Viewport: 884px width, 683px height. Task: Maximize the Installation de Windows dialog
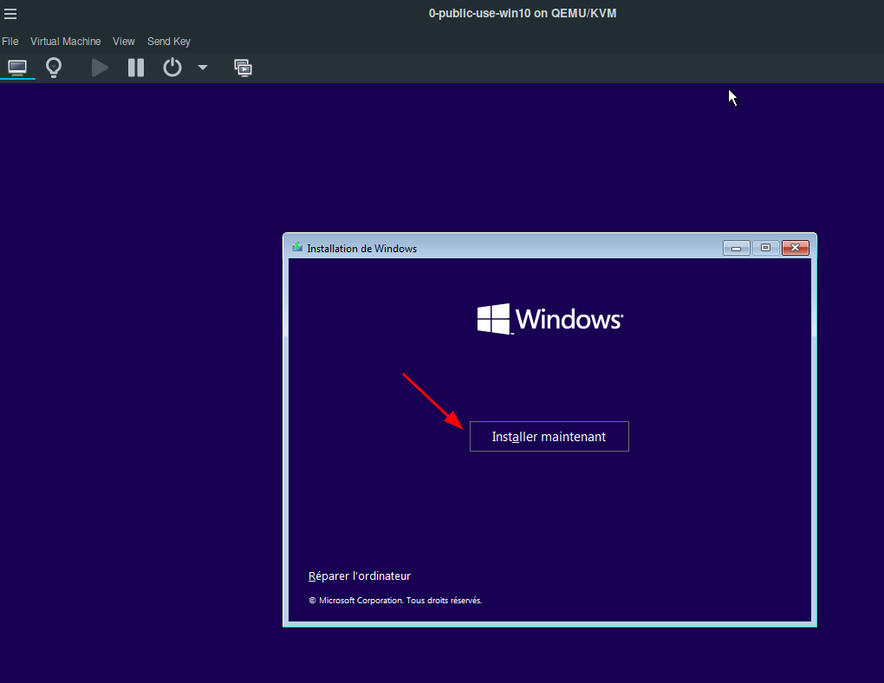[765, 249]
